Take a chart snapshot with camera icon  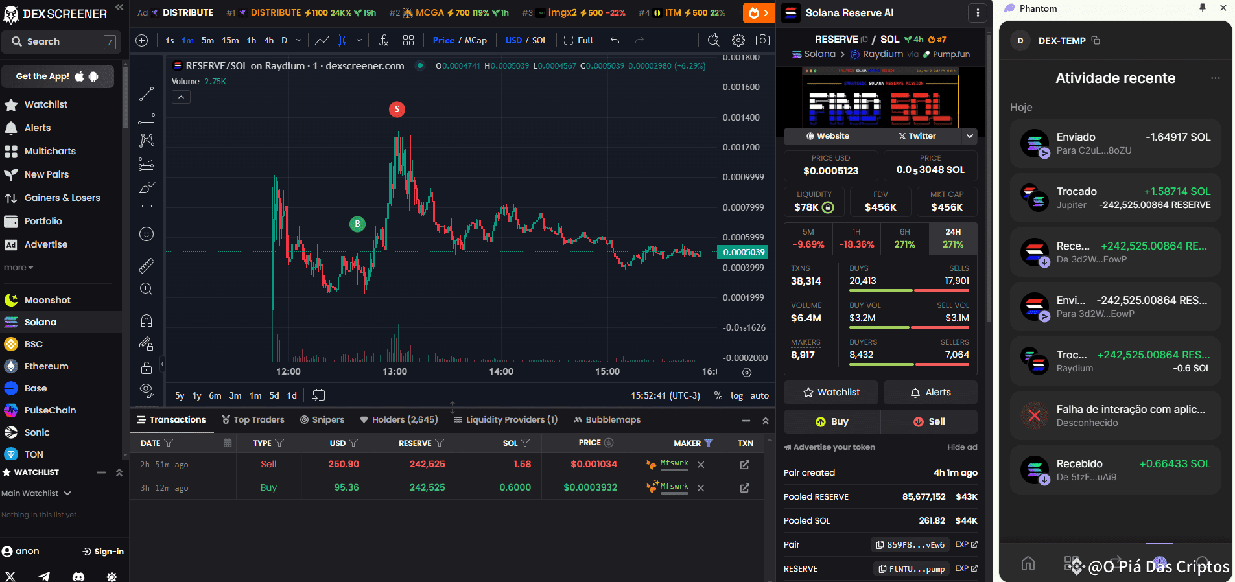(x=763, y=40)
